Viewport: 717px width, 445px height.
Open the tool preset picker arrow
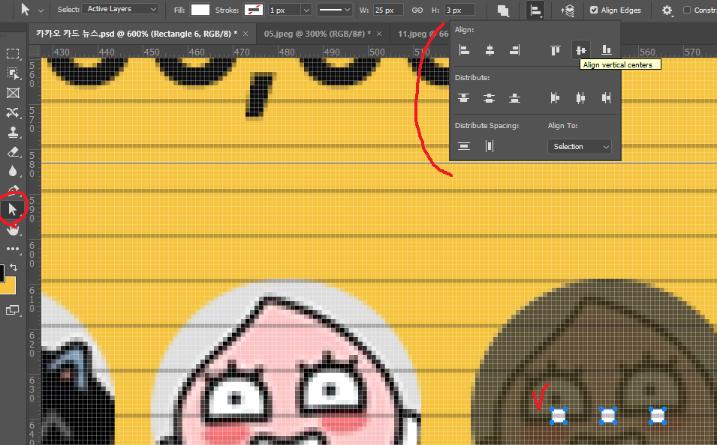41,10
